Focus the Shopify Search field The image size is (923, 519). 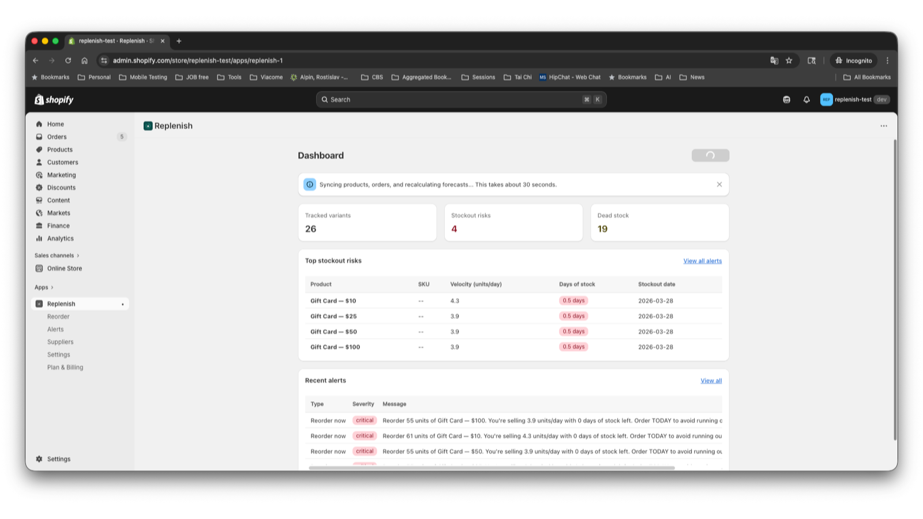pos(461,100)
